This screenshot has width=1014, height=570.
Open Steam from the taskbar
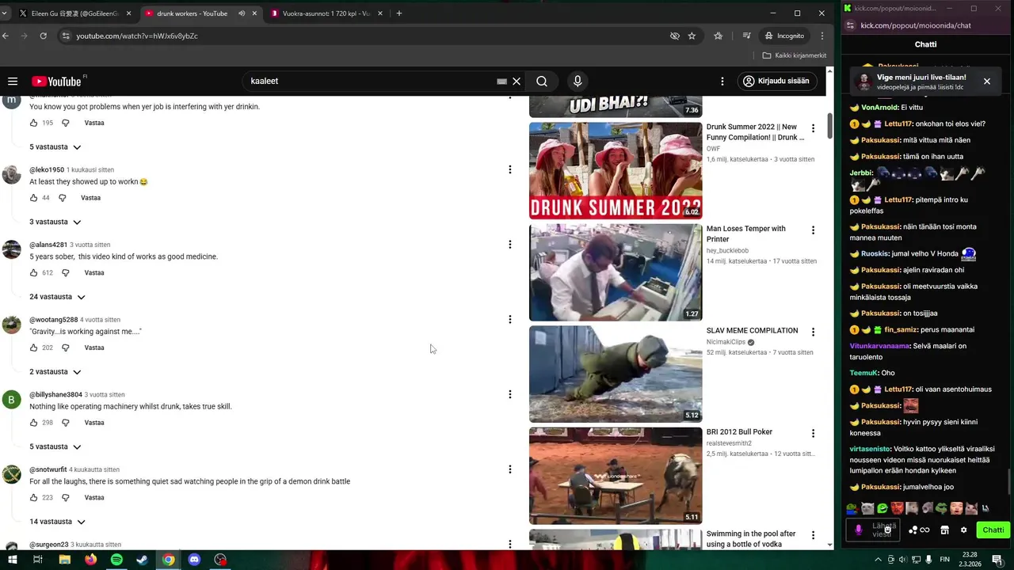(x=142, y=560)
